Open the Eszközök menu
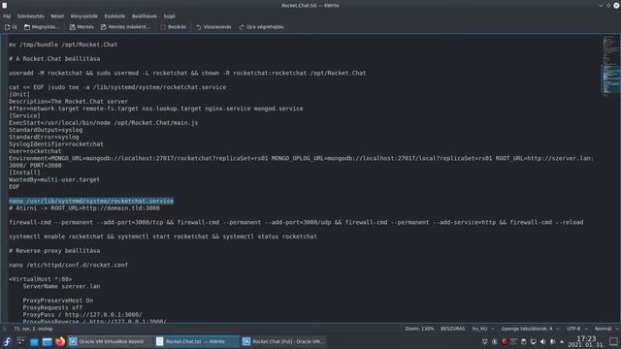This screenshot has height=349, width=621. pyautogui.click(x=114, y=16)
